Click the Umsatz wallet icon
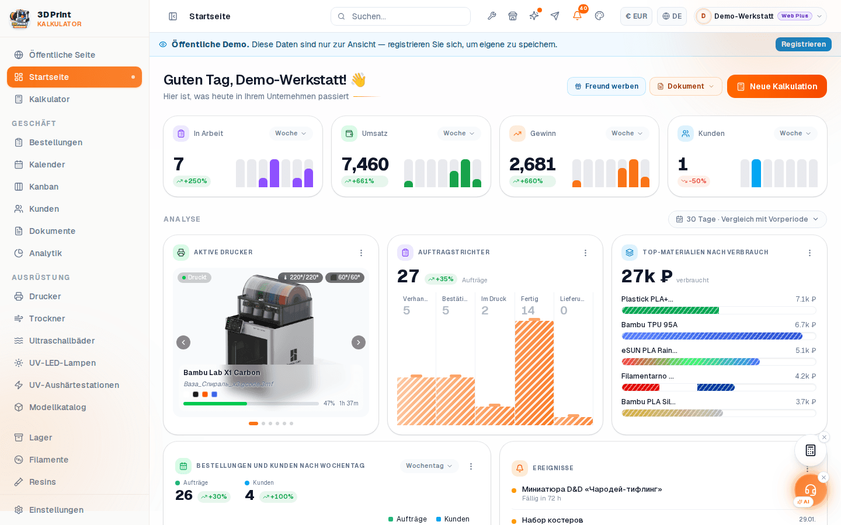This screenshot has height=525, width=841. [349, 134]
